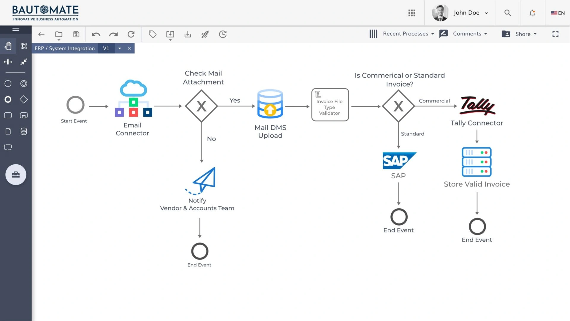Expand the tab version dropdown arrow
This screenshot has width=570, height=321.
tap(120, 48)
